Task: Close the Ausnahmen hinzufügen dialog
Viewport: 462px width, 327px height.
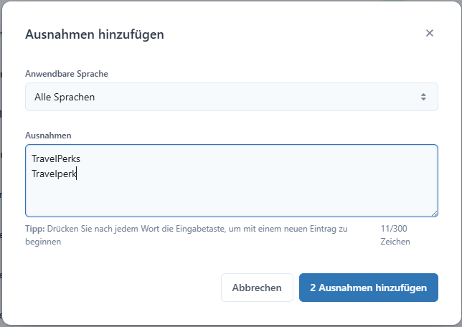Action: tap(430, 33)
